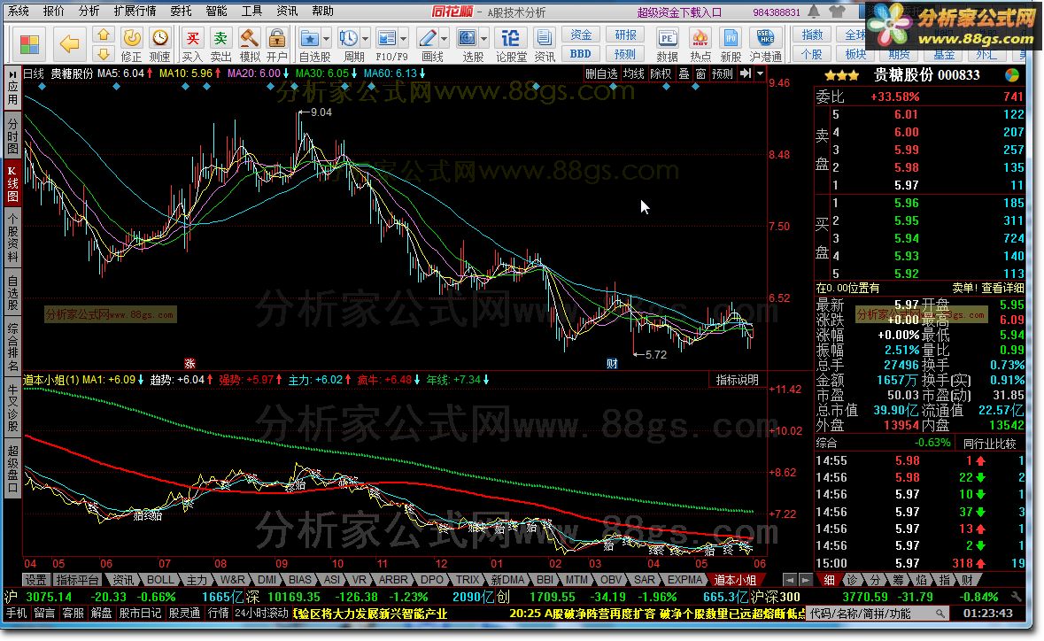This screenshot has height=641, width=1044.
Task: Open the 自选股 watchlist icon
Action: 309,39
